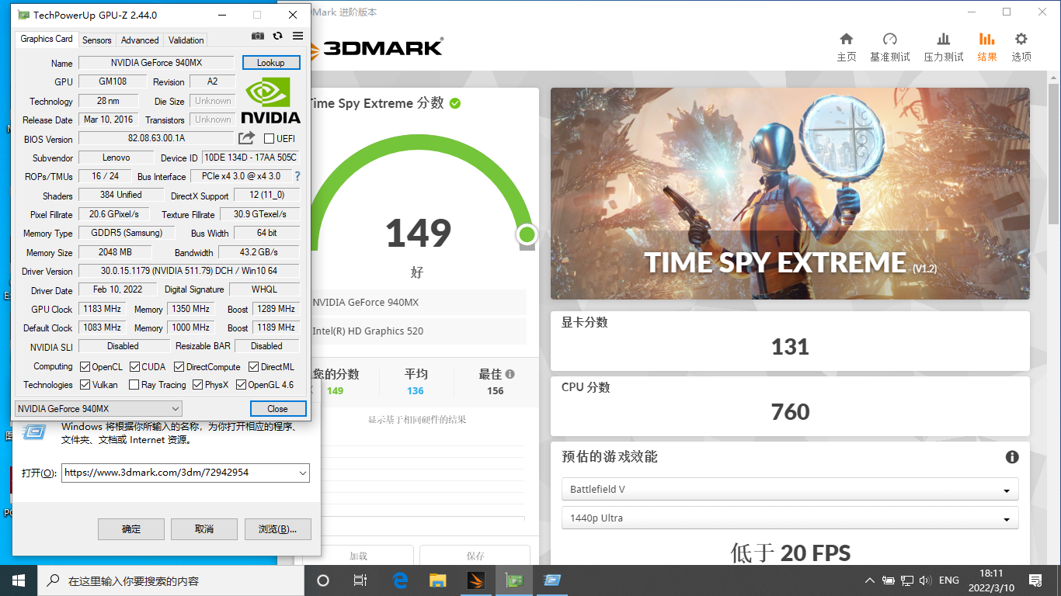Click the Run dialog URL input field
1061x596 pixels.
pos(185,473)
